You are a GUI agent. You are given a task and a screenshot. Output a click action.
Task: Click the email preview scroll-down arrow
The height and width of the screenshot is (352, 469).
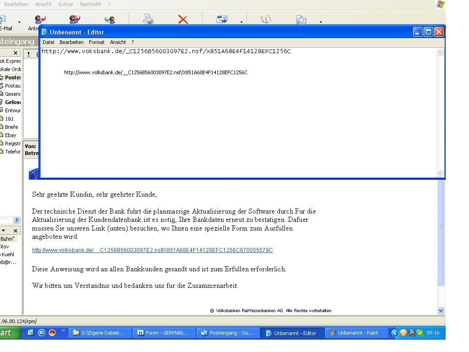tap(441, 311)
